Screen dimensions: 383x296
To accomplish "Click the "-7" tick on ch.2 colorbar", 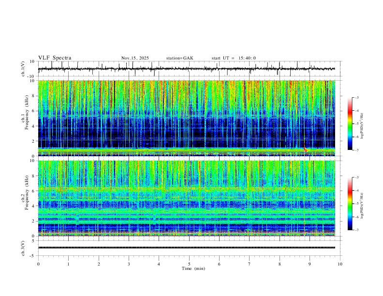I will coord(356,230).
